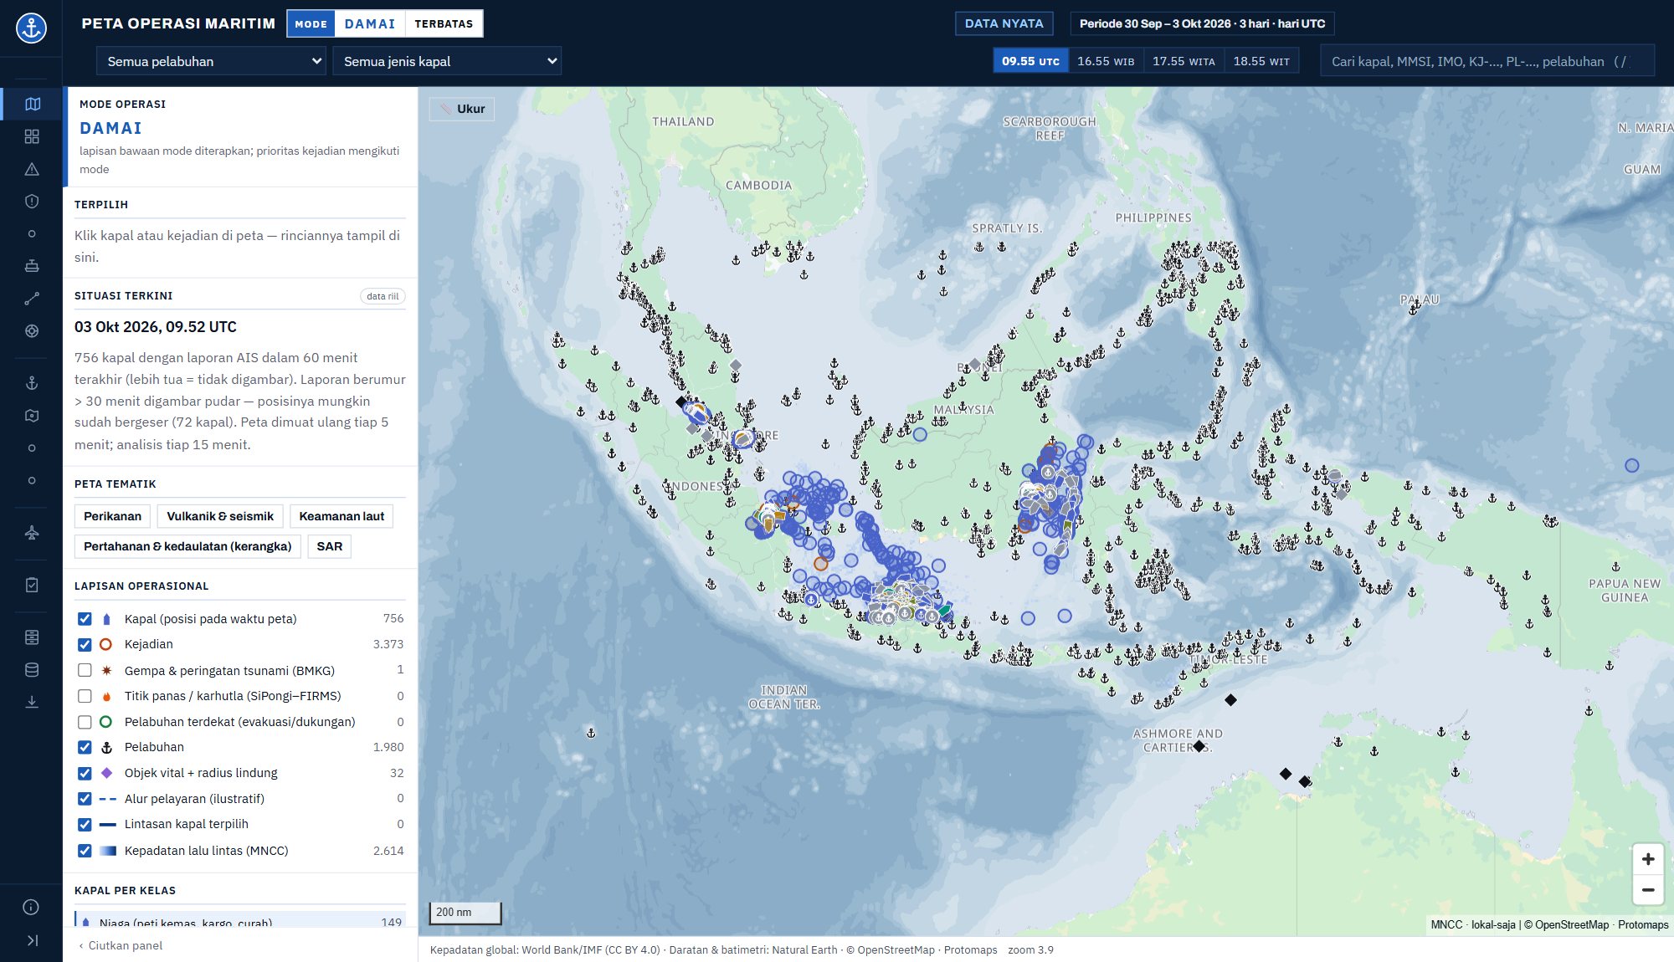Focus the Cari kapal, MMSI, IMO search field
The image size is (1674, 962).
(1487, 61)
